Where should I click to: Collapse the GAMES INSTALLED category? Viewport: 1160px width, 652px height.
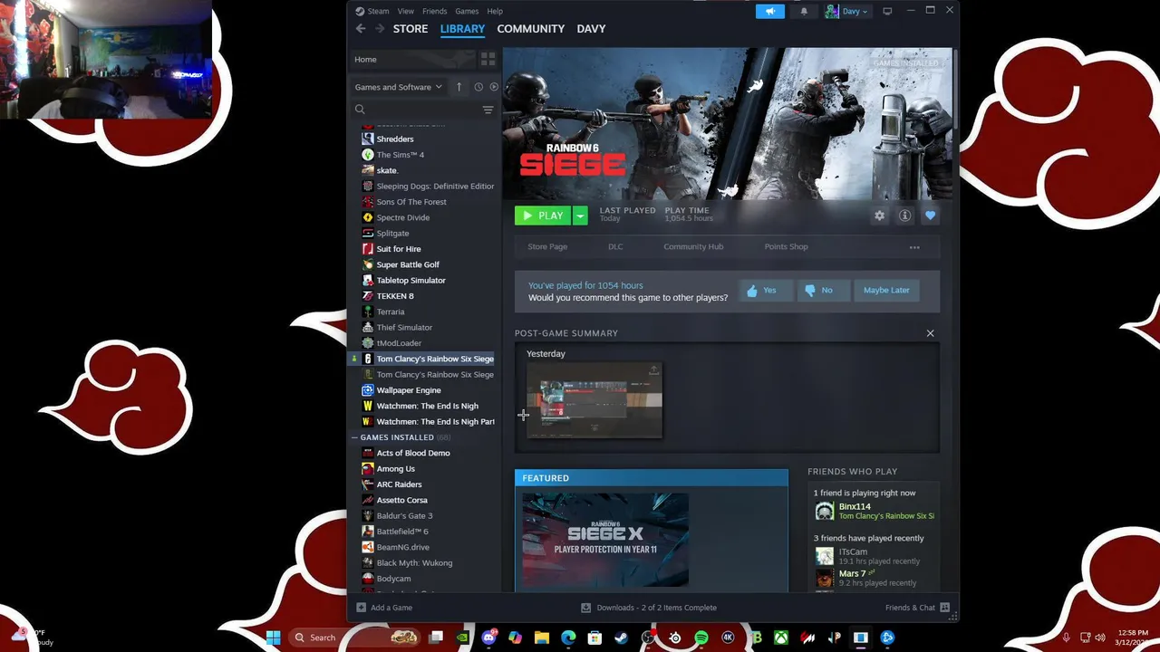click(354, 437)
